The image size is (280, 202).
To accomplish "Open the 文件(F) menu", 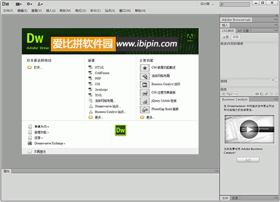I will pyautogui.click(x=8, y=11).
